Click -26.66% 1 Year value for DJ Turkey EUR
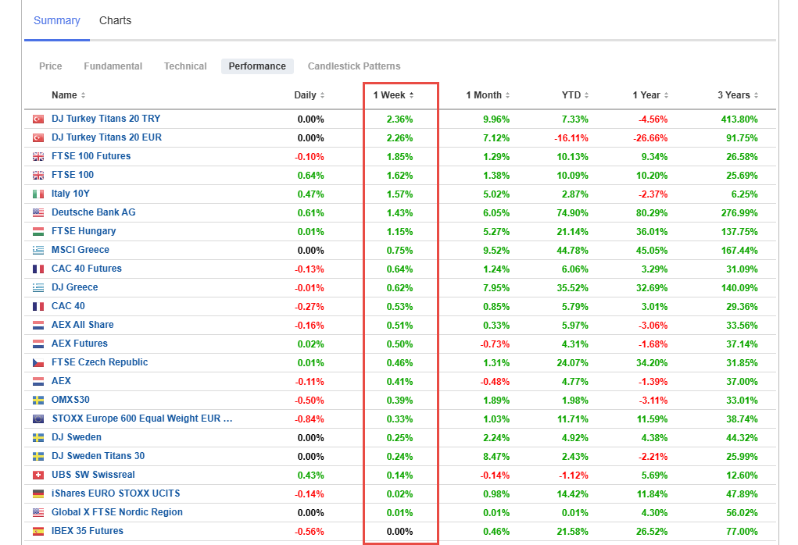This screenshot has width=798, height=545. coord(650,138)
